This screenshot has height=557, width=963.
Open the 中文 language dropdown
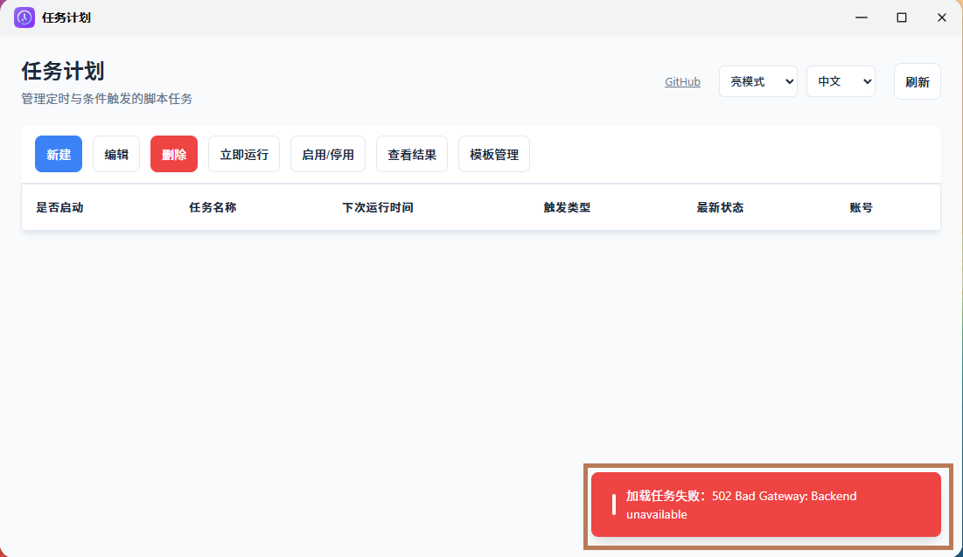click(x=841, y=80)
